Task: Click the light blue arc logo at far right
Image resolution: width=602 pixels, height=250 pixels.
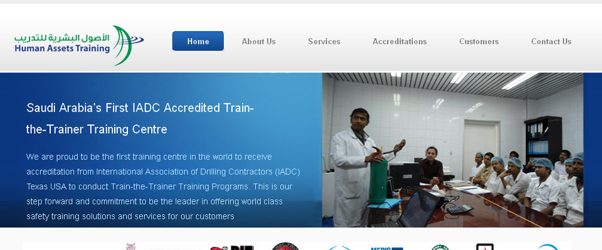Action: [x=548, y=247]
